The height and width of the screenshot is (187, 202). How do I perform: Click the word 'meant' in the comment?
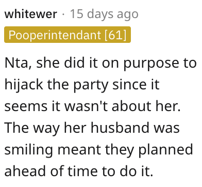[79, 150]
